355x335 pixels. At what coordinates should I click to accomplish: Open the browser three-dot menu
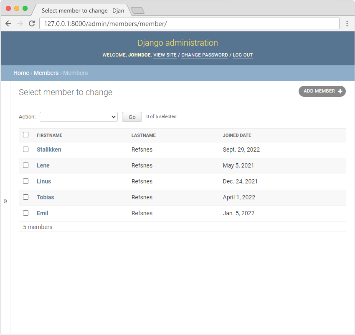click(x=348, y=23)
